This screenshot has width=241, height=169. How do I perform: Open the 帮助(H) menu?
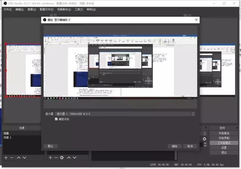pyautogui.click(x=91, y=9)
